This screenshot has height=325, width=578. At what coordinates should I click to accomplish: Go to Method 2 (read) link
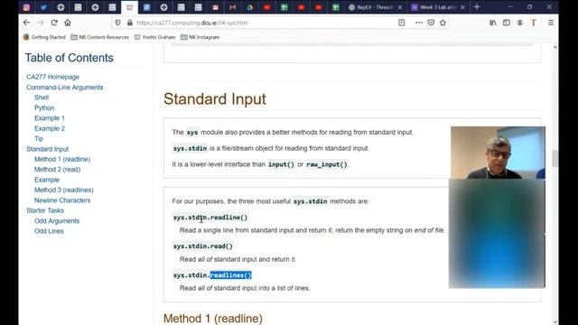point(57,170)
